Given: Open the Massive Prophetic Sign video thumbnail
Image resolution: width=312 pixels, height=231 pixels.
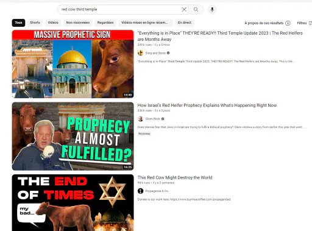Looking at the screenshot, I should [x=73, y=64].
